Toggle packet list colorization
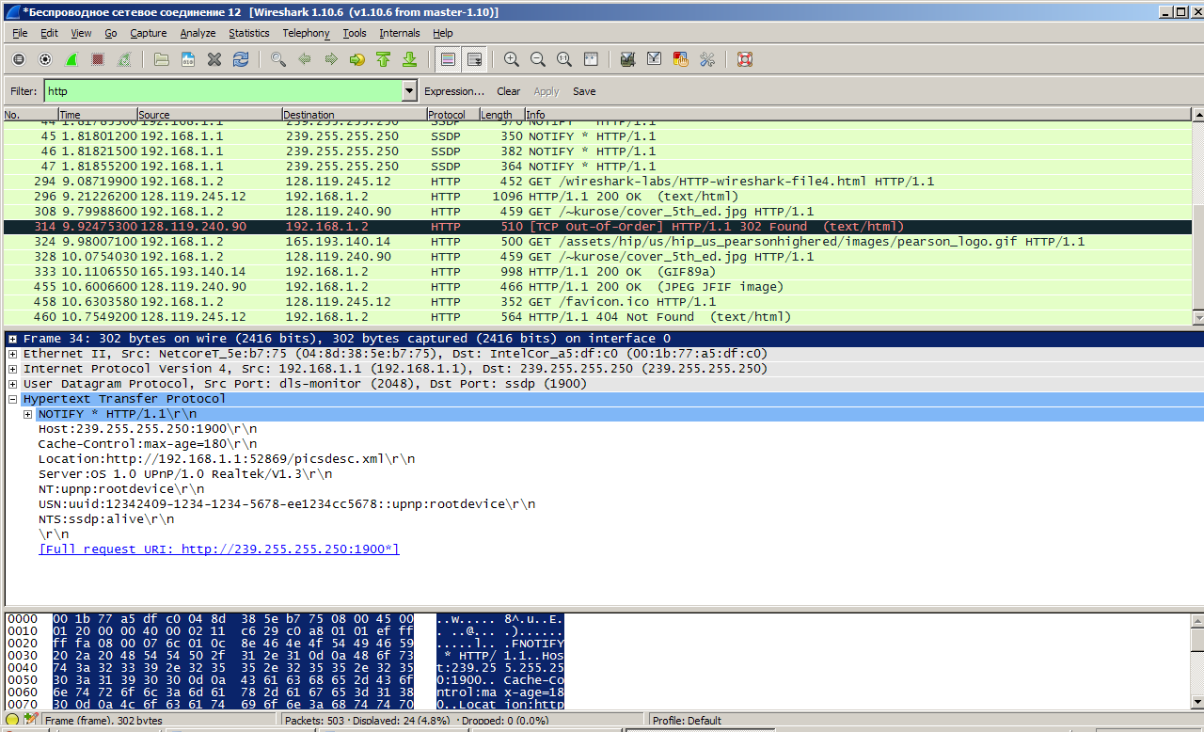 (x=448, y=59)
